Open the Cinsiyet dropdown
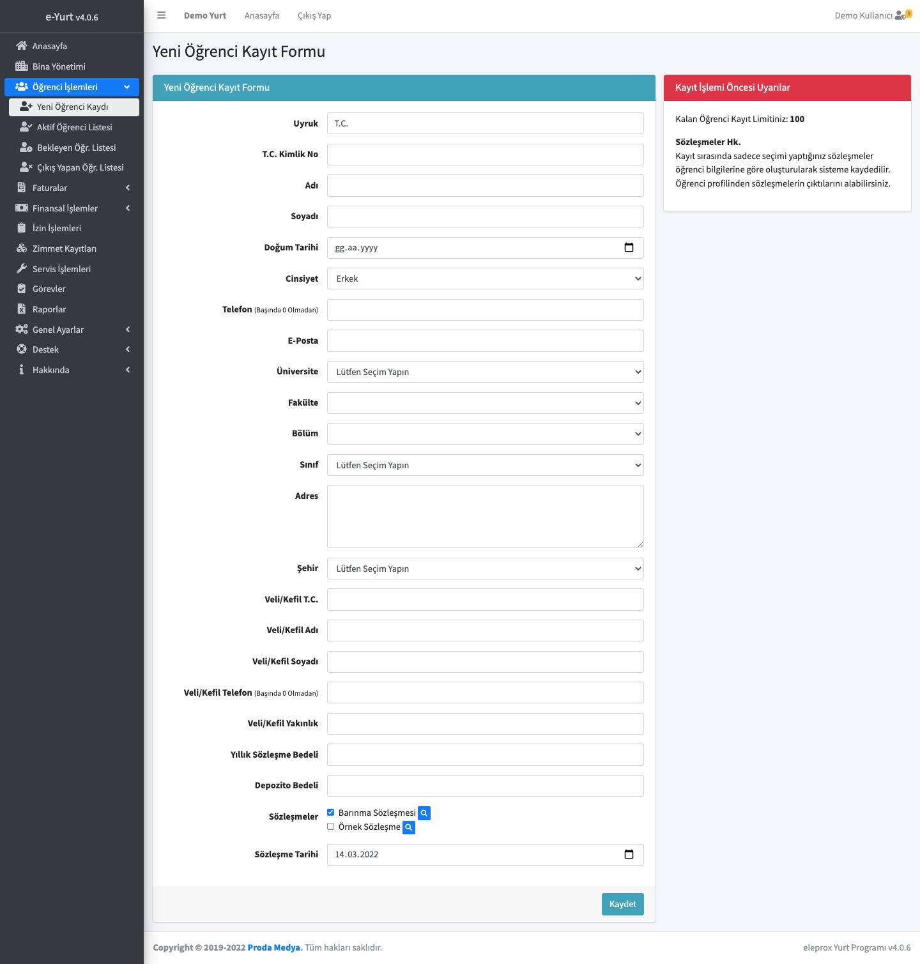This screenshot has width=920, height=964. [x=485, y=279]
